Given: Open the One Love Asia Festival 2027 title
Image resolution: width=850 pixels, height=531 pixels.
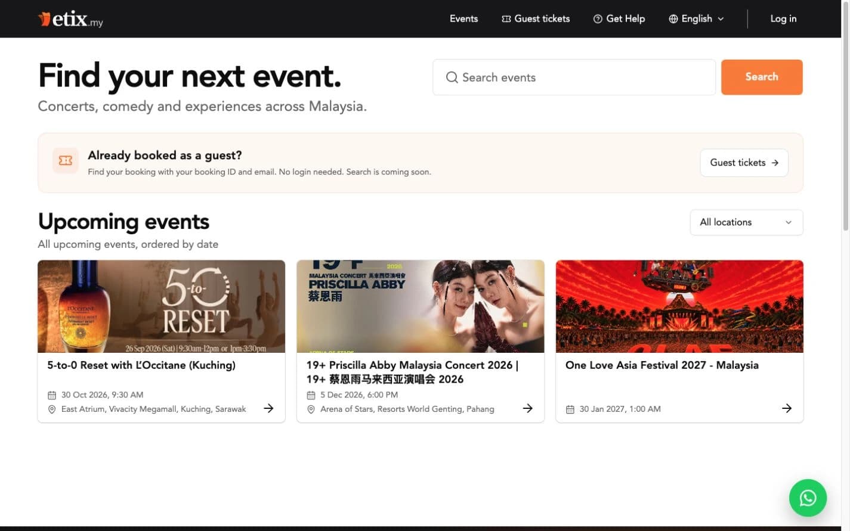Looking at the screenshot, I should tap(662, 365).
